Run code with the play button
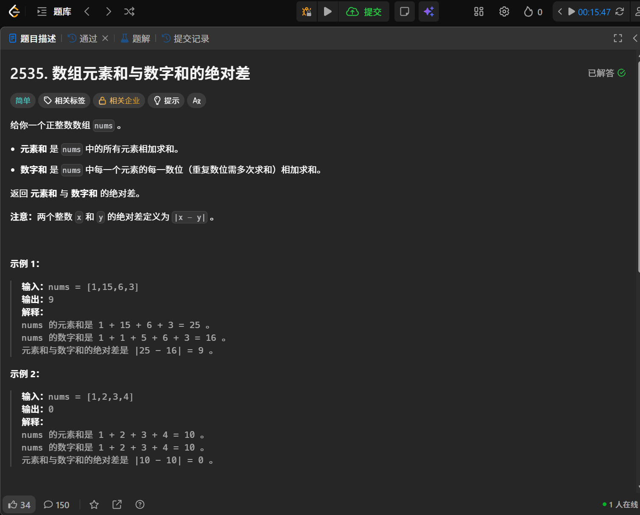The width and height of the screenshot is (640, 515). [x=328, y=11]
